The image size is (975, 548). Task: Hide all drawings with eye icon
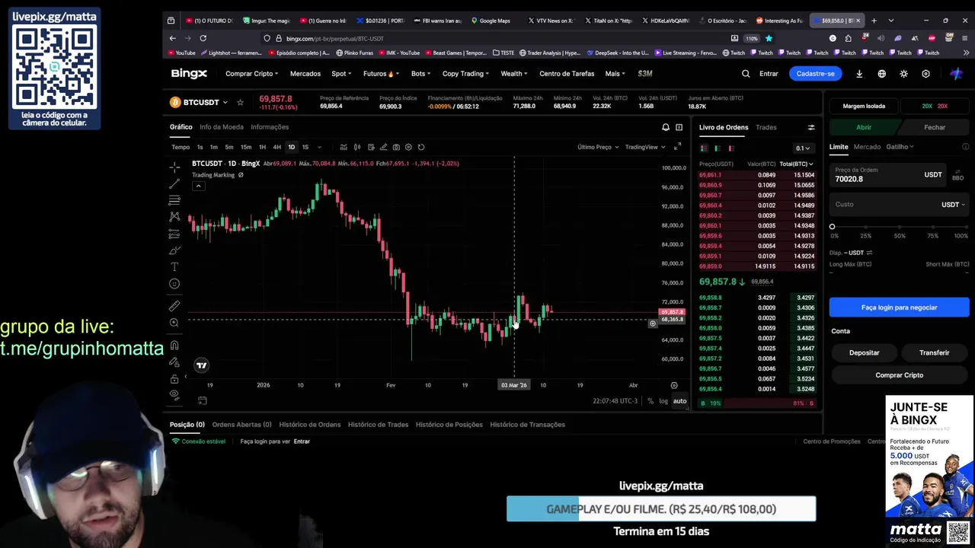(x=174, y=394)
